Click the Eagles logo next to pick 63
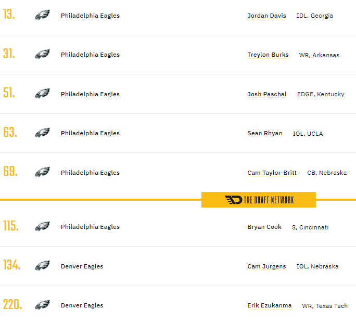Image resolution: width=356 pixels, height=322 pixels. [42, 133]
